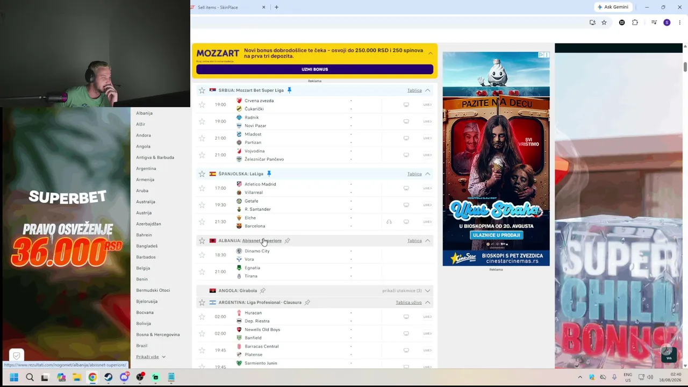This screenshot has height=387, width=688.
Task: Favorite the Albanija Abissnet Superiore league
Action: tap(202, 241)
